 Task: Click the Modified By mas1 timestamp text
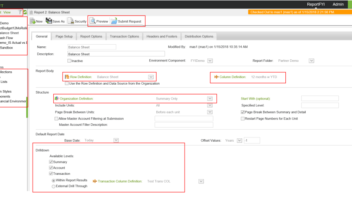click(218, 47)
